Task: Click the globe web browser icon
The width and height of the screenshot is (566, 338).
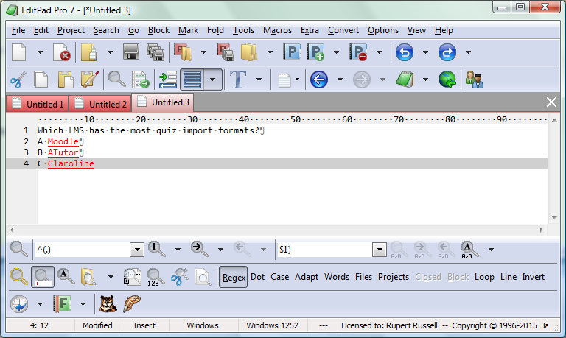Action: pyautogui.click(x=447, y=80)
